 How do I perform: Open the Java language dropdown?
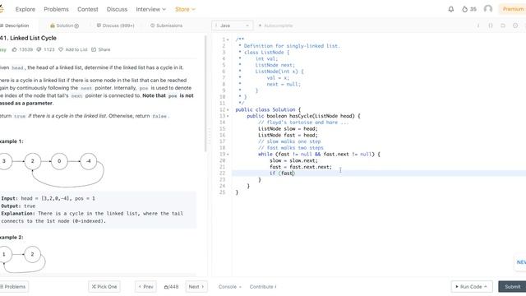pos(232,25)
